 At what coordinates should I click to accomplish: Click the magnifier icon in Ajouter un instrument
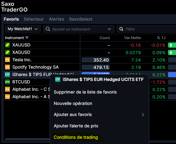pos(48,29)
